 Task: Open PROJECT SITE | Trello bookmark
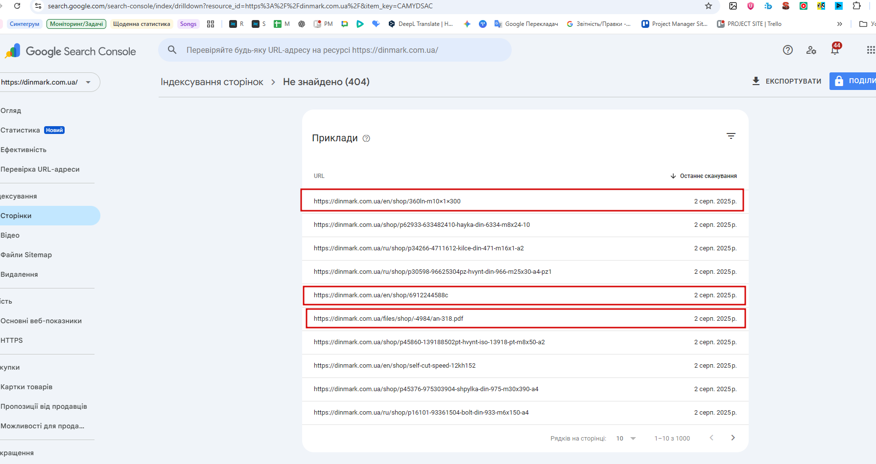pyautogui.click(x=750, y=24)
